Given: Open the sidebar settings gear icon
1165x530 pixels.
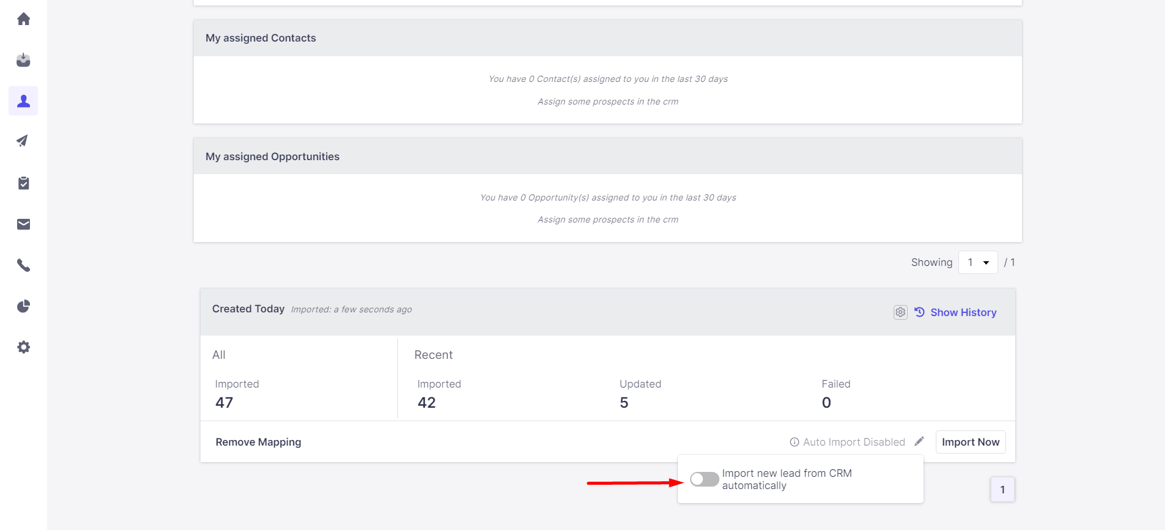Looking at the screenshot, I should pos(23,347).
